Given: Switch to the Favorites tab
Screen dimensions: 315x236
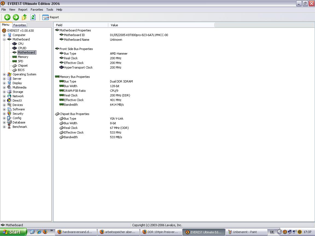Looking at the screenshot, I should pyautogui.click(x=19, y=25).
